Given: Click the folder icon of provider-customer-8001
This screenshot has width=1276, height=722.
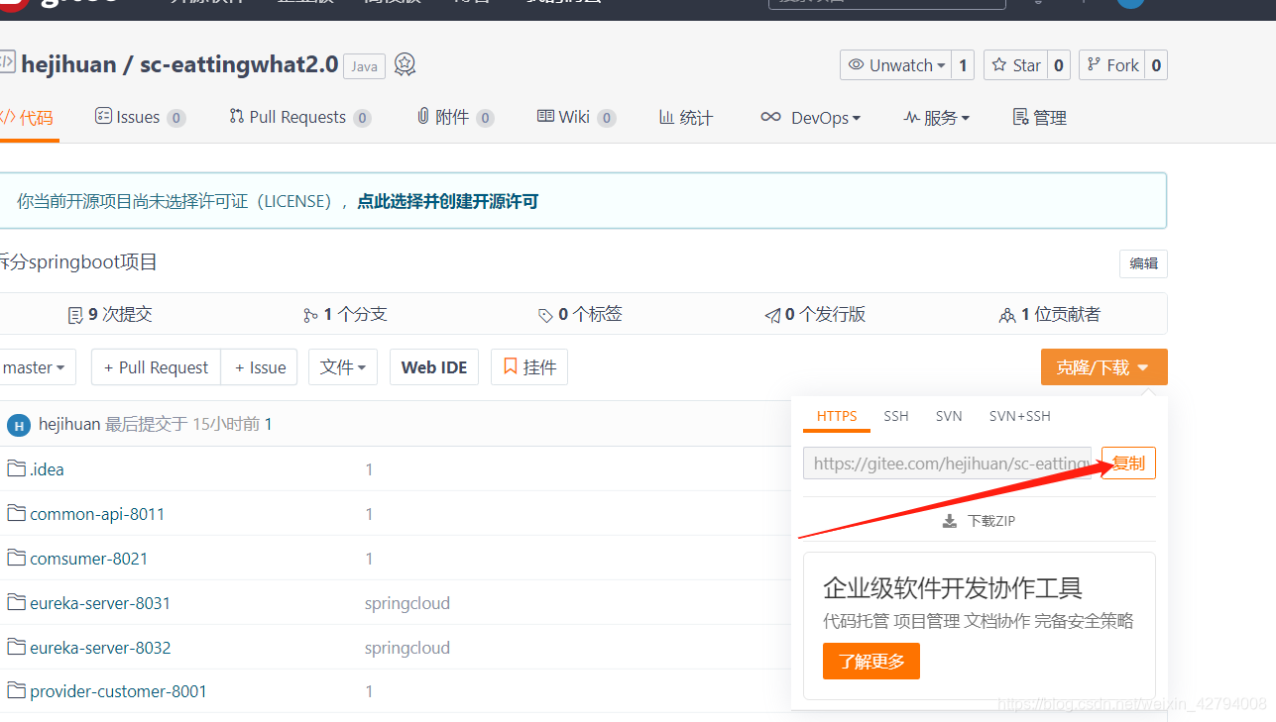Looking at the screenshot, I should 16,690.
